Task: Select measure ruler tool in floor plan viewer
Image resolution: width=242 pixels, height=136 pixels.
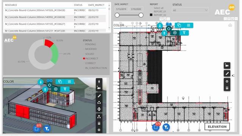Action: [x=227, y=73]
